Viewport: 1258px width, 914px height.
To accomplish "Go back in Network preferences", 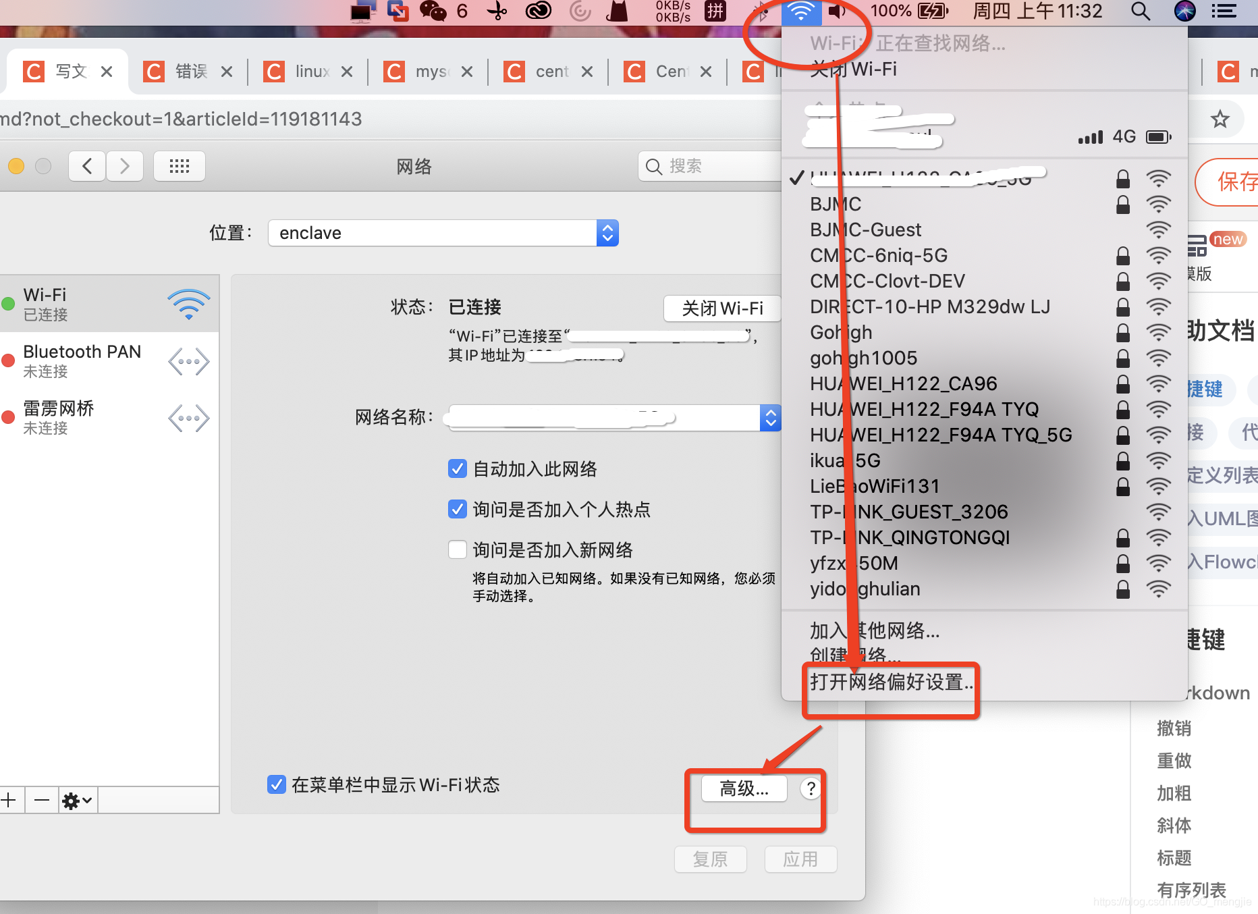I will [x=87, y=166].
